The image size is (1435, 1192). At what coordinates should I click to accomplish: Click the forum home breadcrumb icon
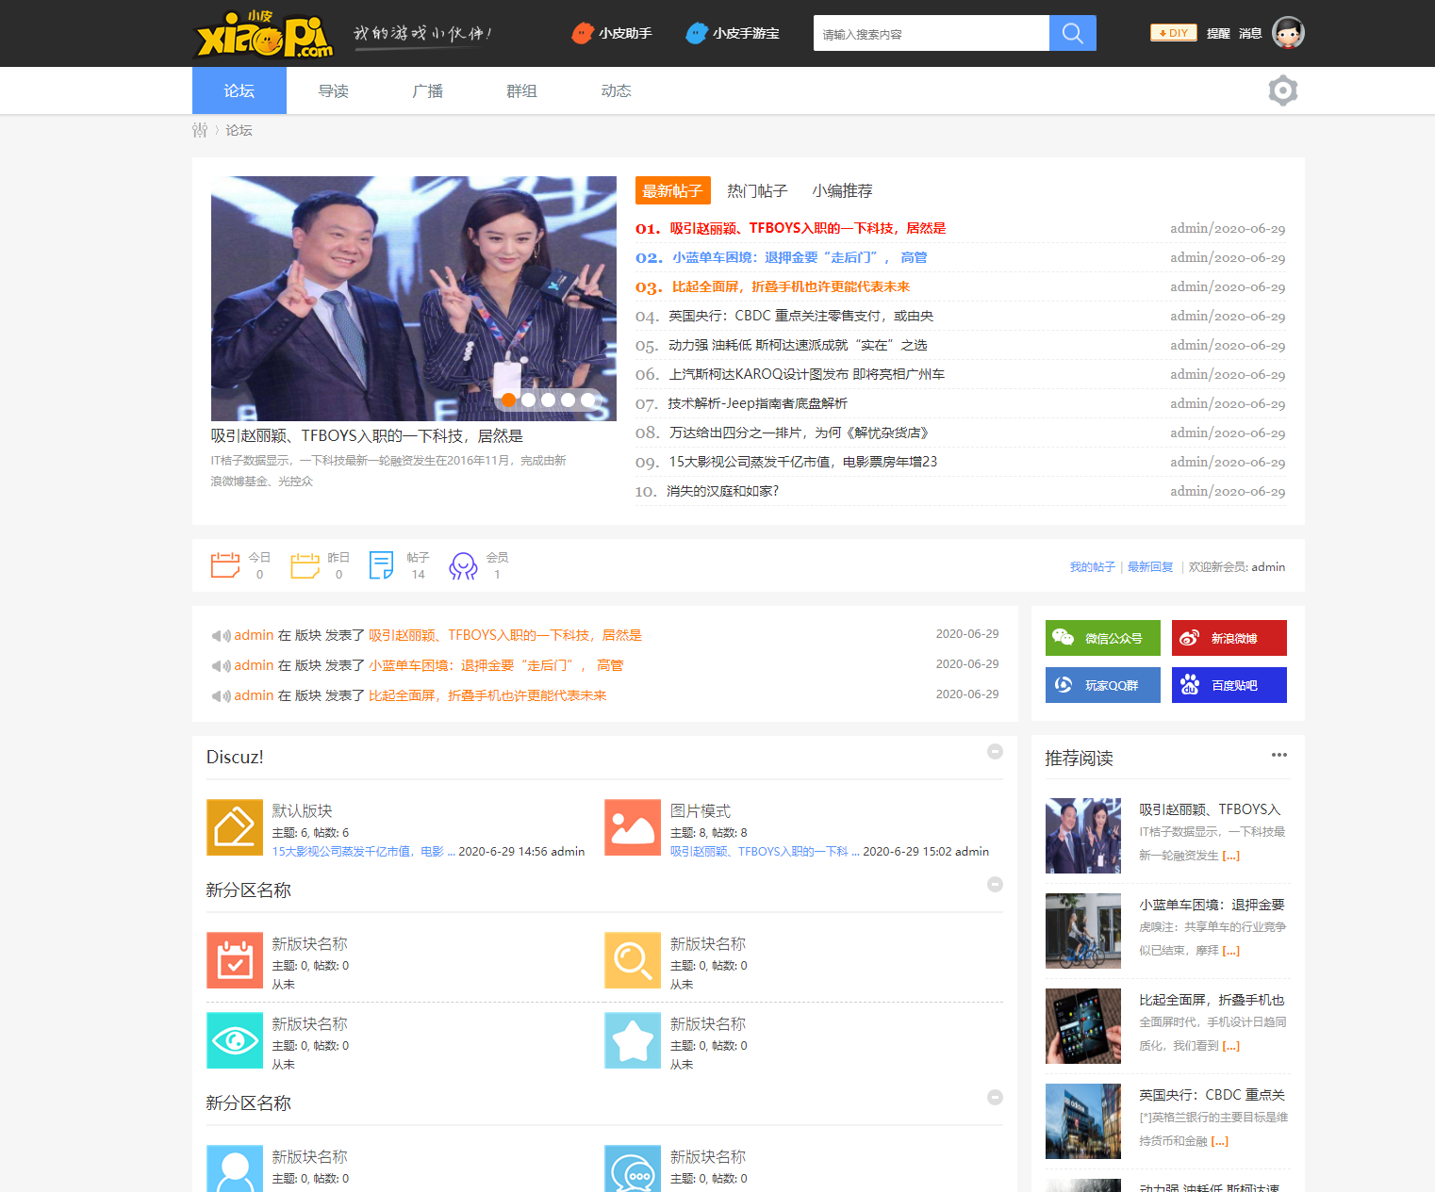tap(200, 130)
